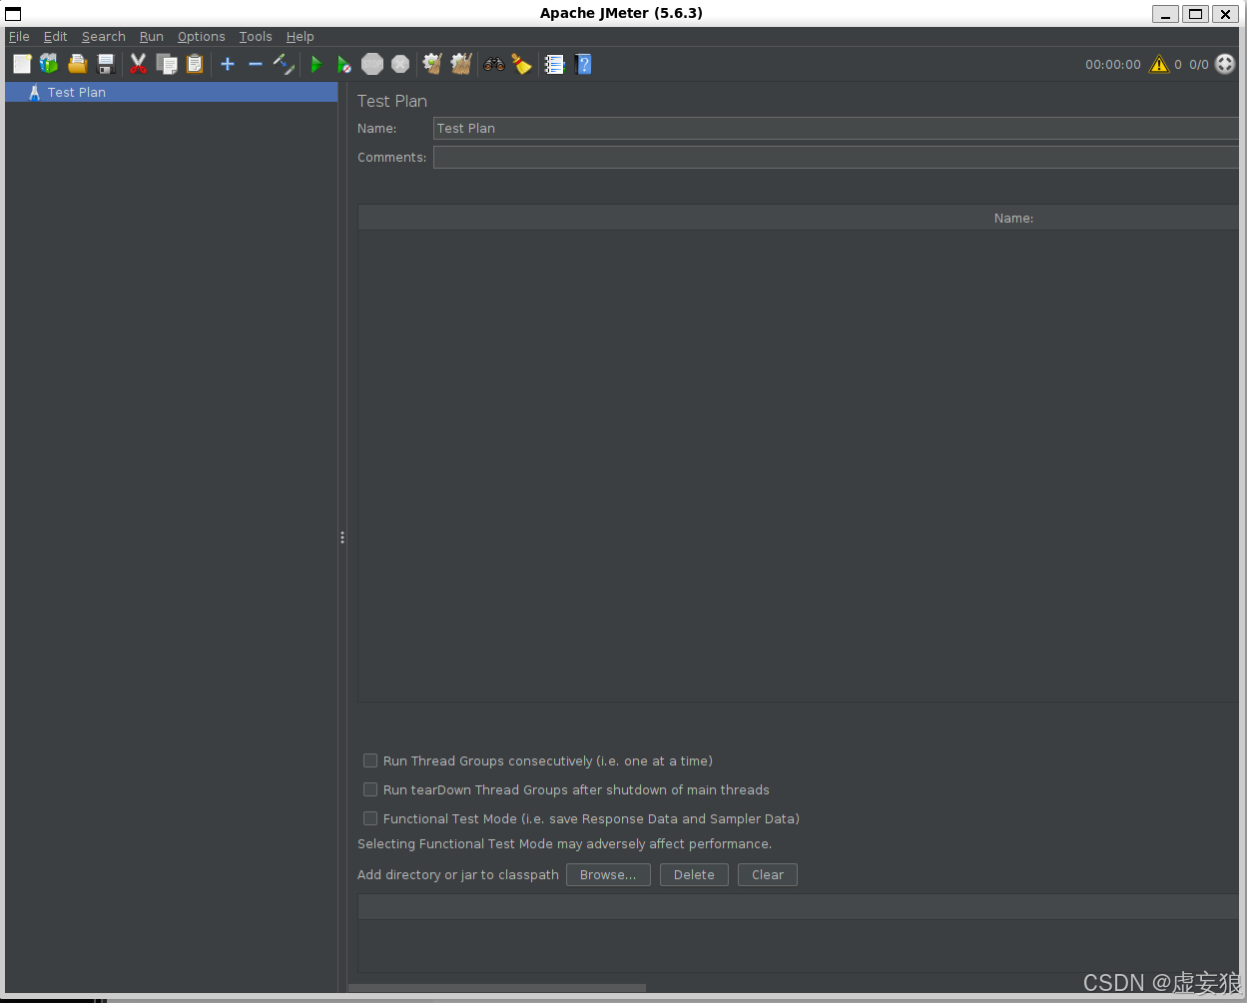Click the warning triangle log indicator
The height and width of the screenshot is (1003, 1247).
(x=1159, y=64)
